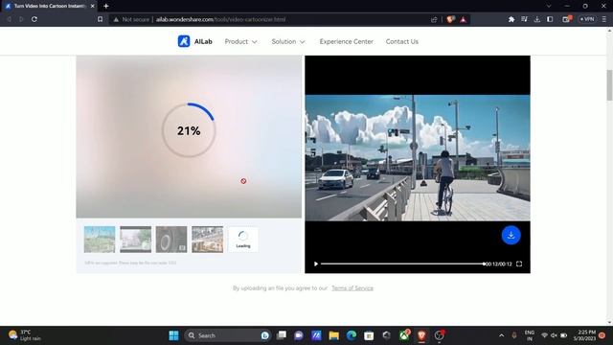
Task: Launch Microsoft Edge from the taskbar
Action: click(352, 335)
